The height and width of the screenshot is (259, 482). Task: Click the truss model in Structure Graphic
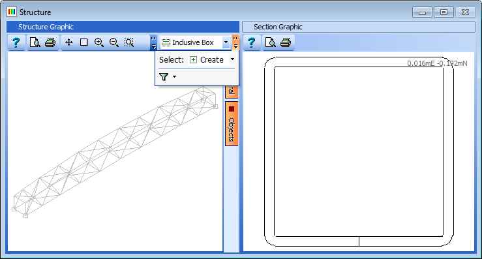tap(115, 152)
